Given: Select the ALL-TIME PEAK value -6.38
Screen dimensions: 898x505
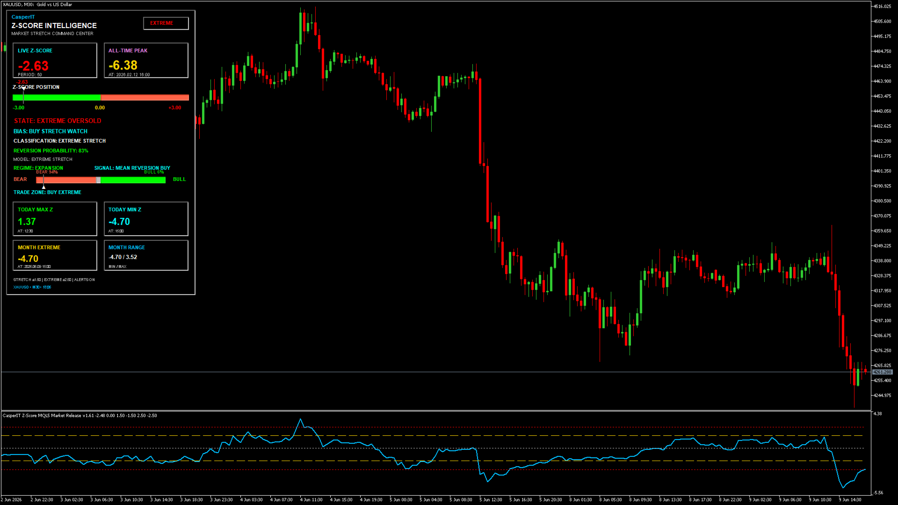Looking at the screenshot, I should pos(123,65).
